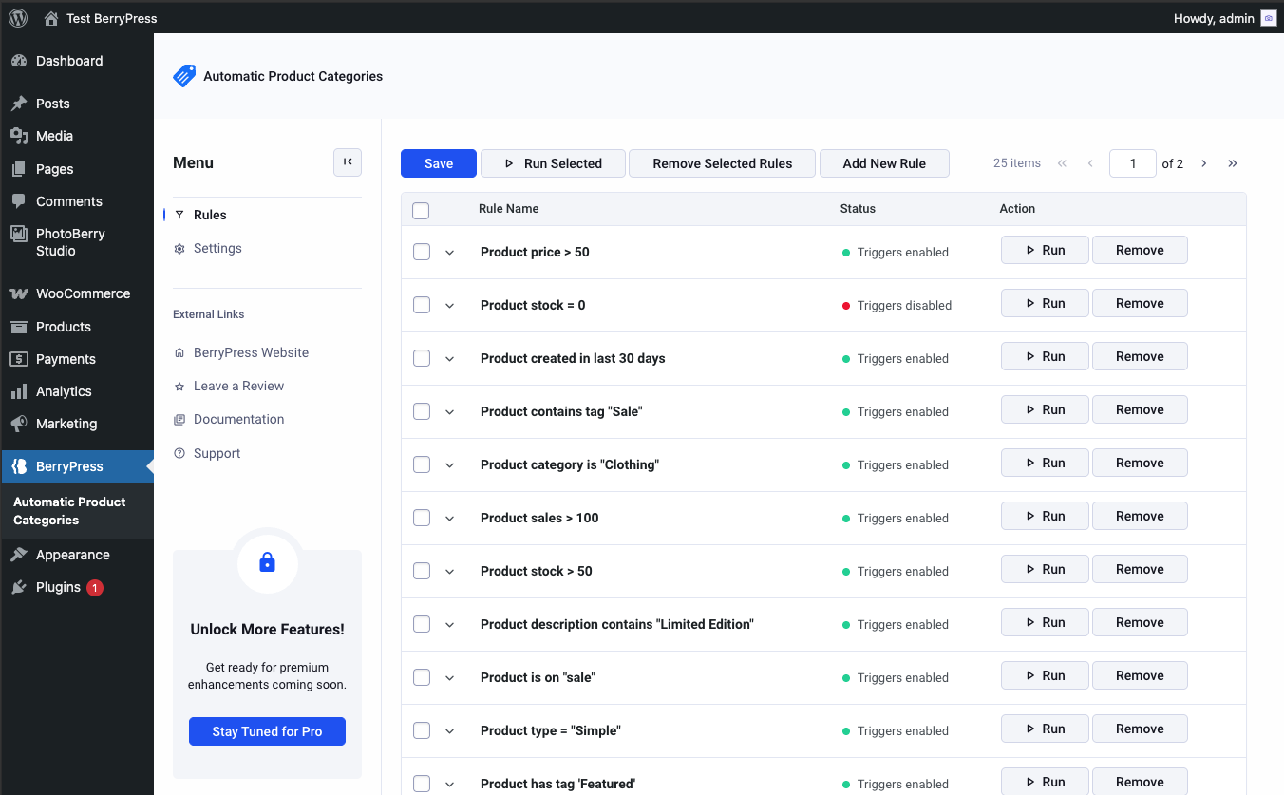1284x795 pixels.
Task: Click the Triggers disabled status text
Action: 904,306
